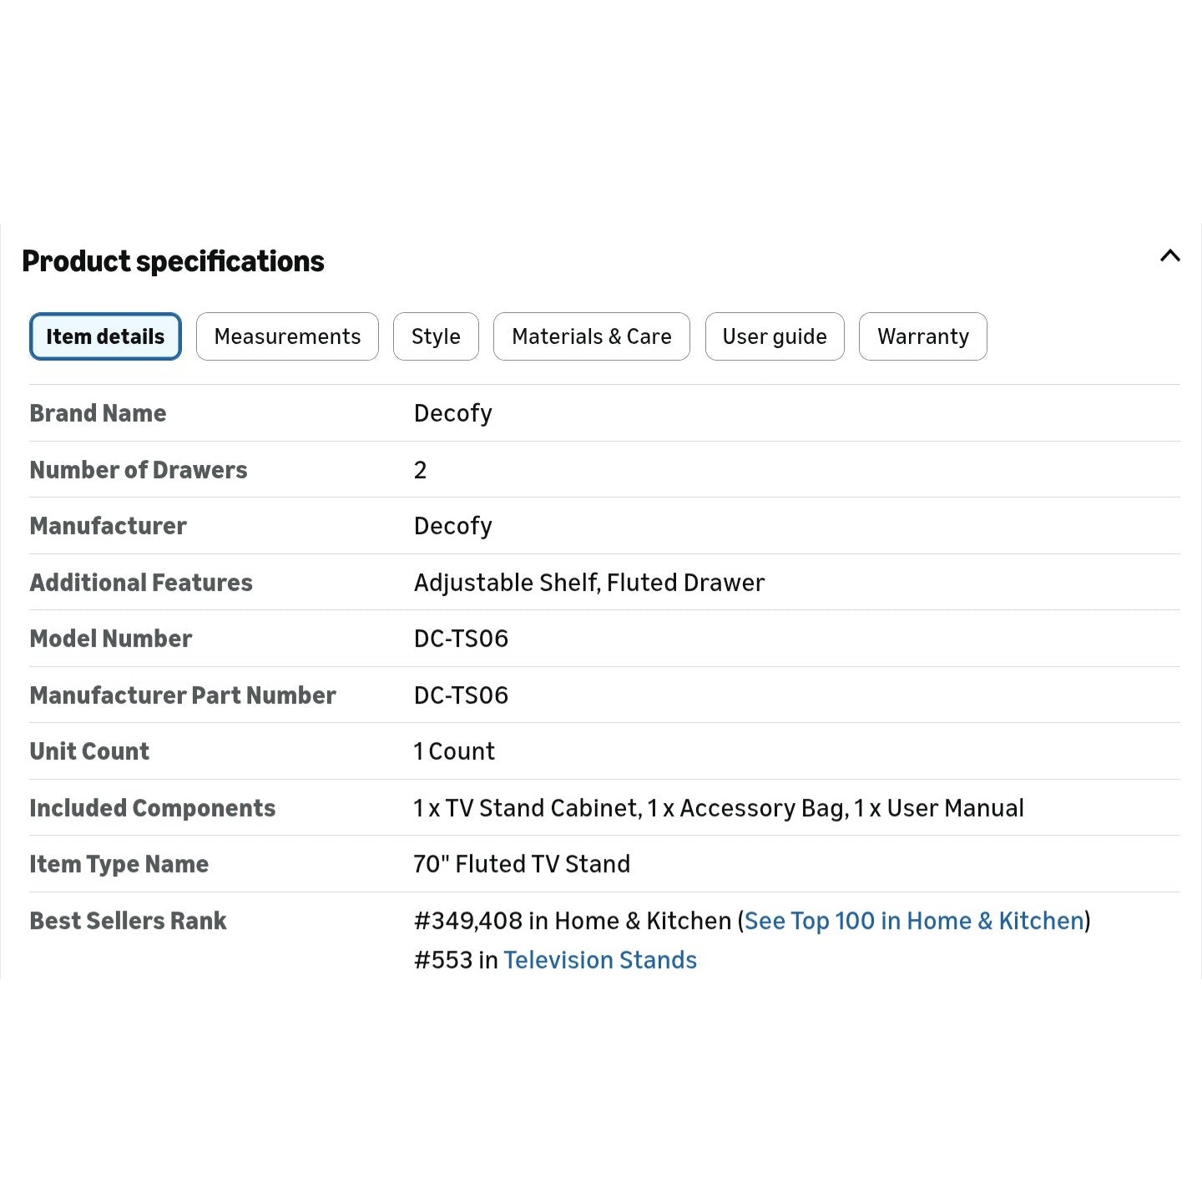
Task: Click the Best Sellers Rank label
Action: coord(129,921)
